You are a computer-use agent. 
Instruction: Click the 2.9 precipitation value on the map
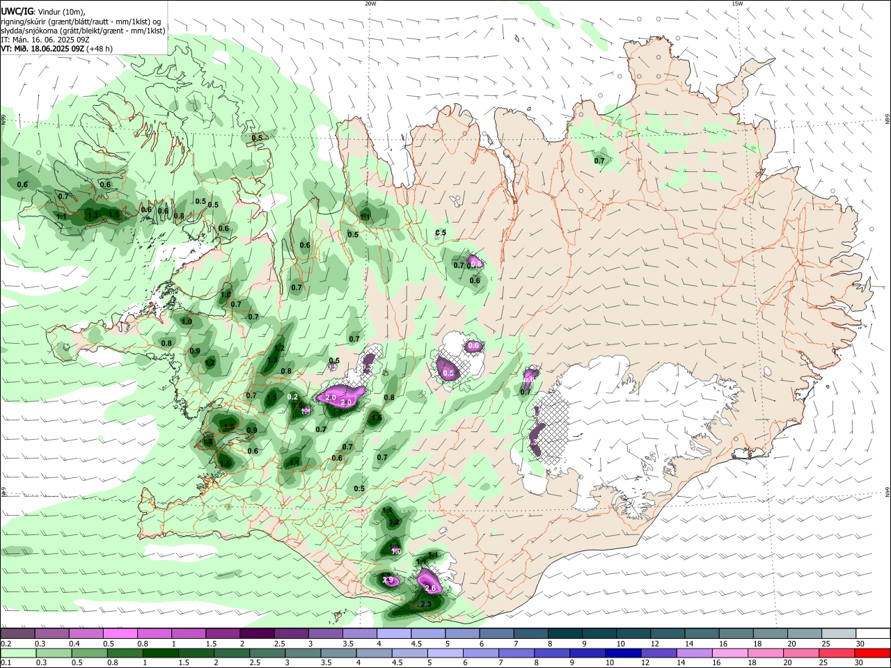(388, 580)
